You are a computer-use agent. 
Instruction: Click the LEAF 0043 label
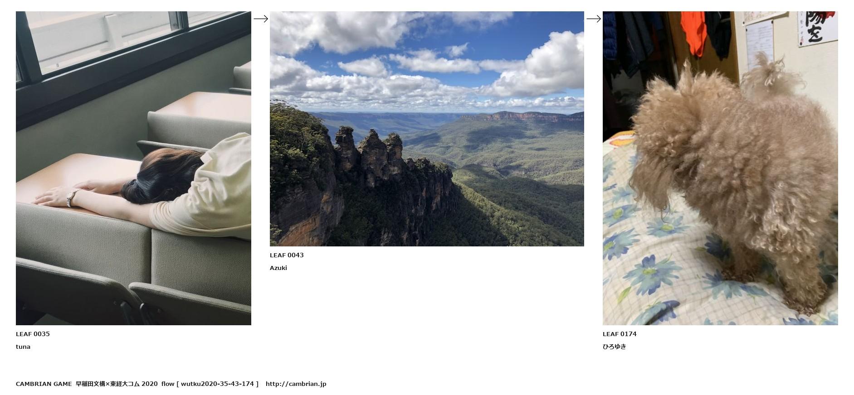(287, 255)
